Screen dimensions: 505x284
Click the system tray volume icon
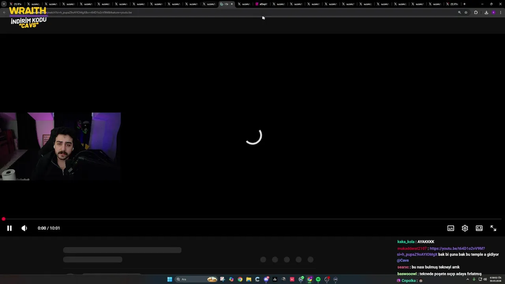click(x=485, y=279)
